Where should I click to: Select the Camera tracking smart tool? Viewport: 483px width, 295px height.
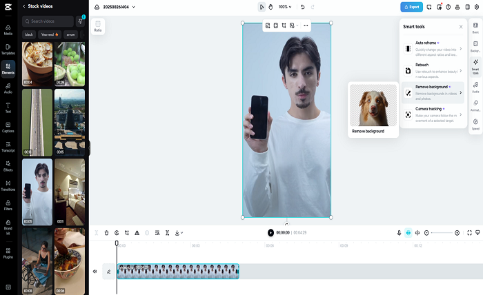click(433, 114)
